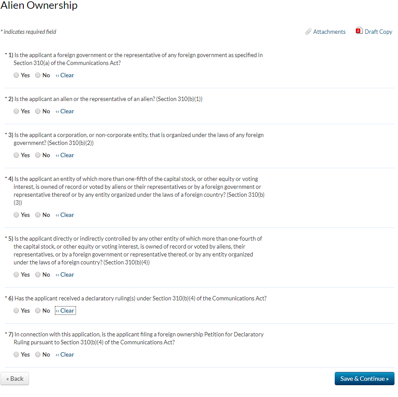Image resolution: width=398 pixels, height=397 pixels.
Task: Clear the answer for question 6
Action: (x=65, y=310)
